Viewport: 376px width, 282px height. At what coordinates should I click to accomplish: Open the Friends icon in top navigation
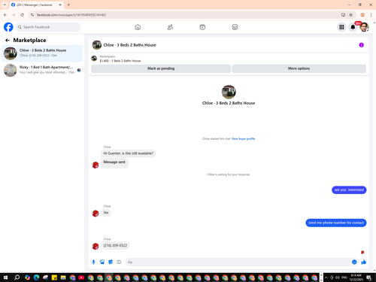point(170,27)
